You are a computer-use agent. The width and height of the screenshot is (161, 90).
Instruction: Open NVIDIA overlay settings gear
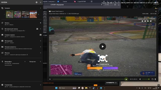click(x=36, y=2)
